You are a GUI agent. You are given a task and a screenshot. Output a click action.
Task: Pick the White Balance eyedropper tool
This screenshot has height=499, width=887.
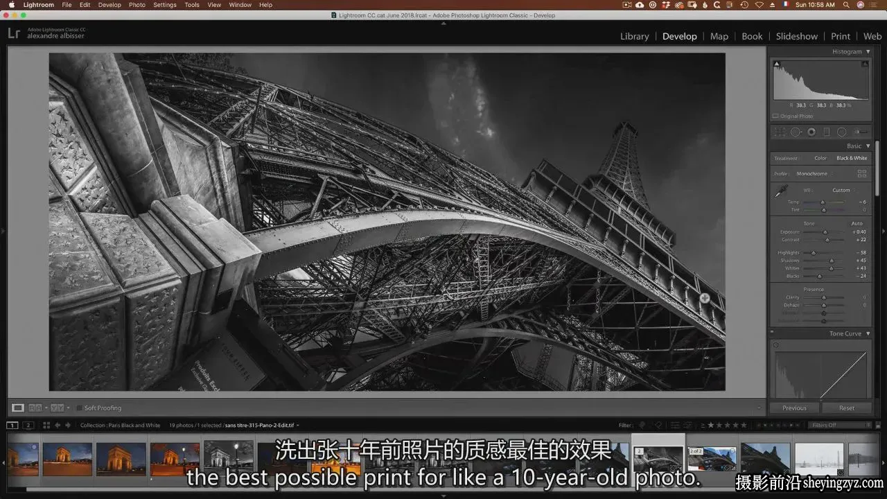click(782, 191)
